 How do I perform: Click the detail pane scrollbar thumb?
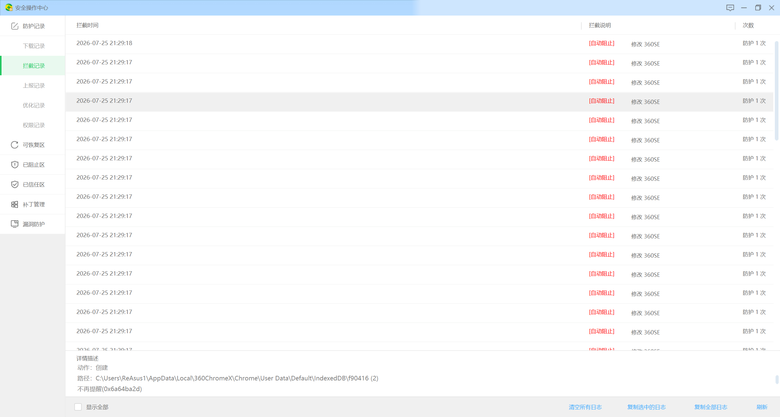coord(777,380)
